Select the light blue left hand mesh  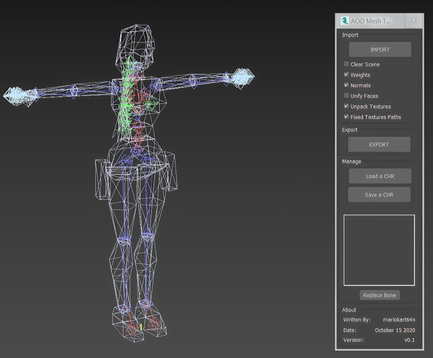point(16,95)
